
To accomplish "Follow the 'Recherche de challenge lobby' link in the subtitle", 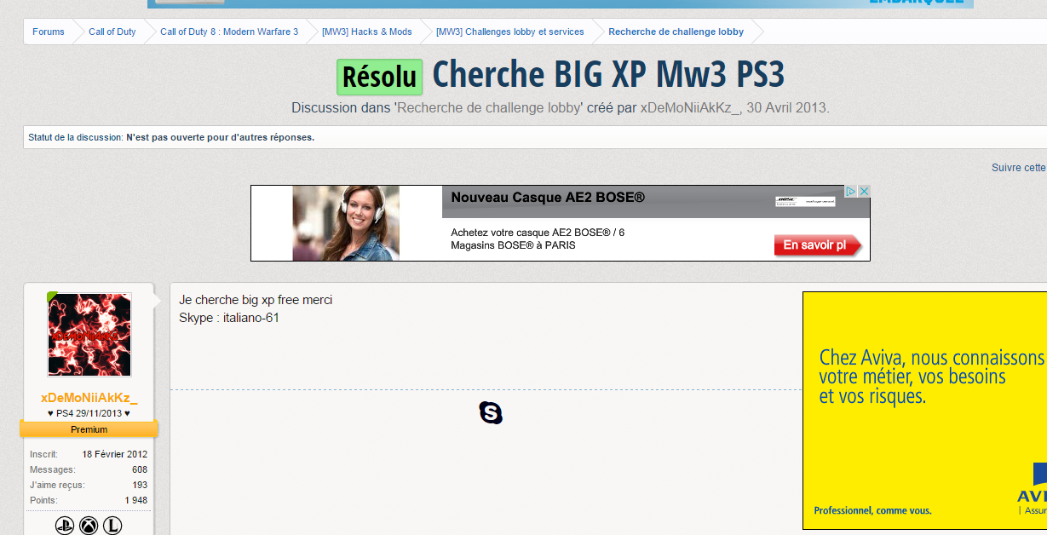I will (x=490, y=108).
